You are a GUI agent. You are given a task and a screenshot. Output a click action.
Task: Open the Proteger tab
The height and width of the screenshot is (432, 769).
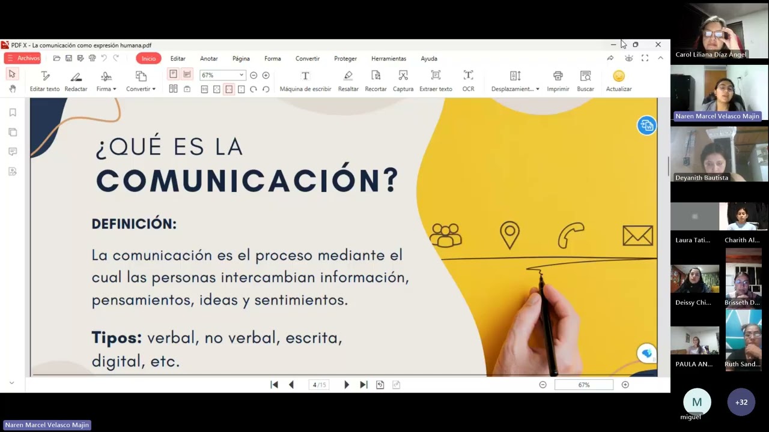(345, 59)
